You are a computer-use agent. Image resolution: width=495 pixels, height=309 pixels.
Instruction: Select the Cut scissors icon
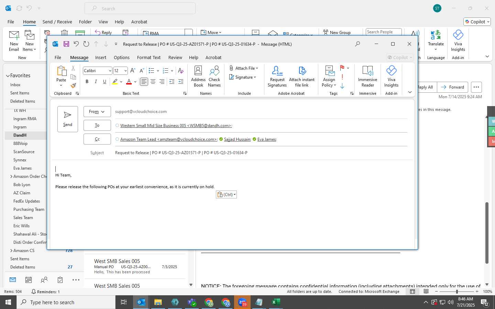pyautogui.click(x=73, y=68)
